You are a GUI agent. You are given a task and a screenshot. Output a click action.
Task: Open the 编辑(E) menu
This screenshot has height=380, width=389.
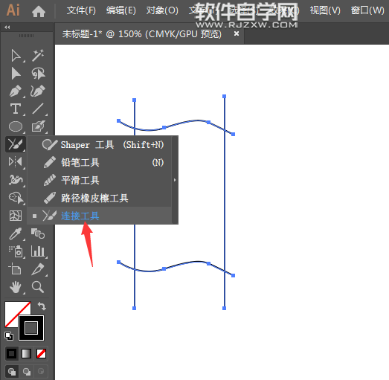(121, 10)
